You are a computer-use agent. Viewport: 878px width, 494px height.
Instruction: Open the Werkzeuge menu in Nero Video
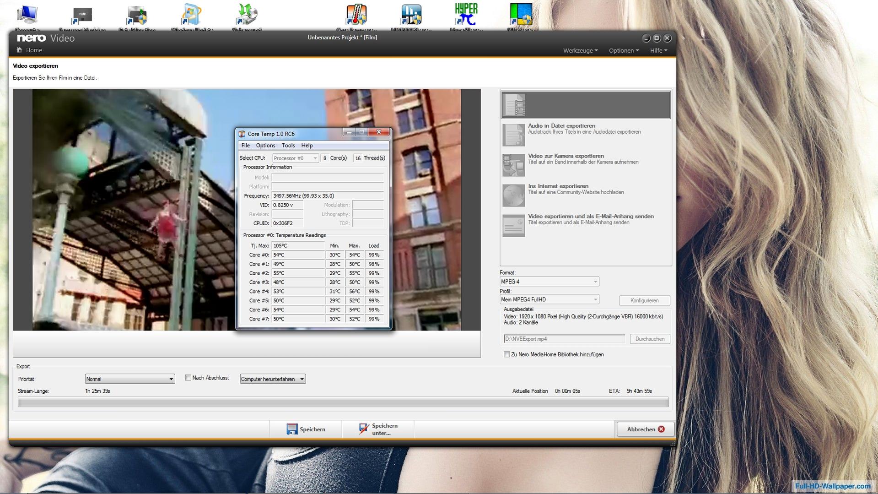click(580, 50)
